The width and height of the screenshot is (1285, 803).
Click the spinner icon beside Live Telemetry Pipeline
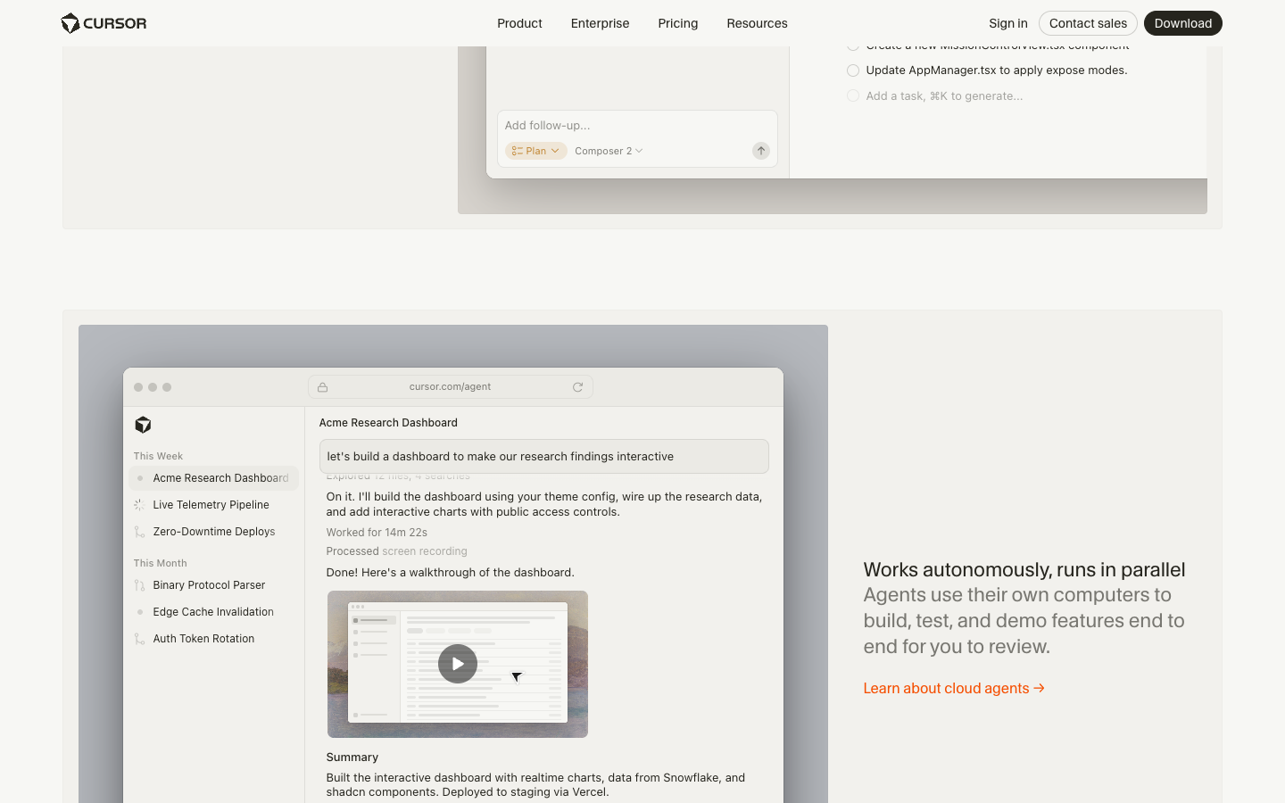(x=139, y=505)
